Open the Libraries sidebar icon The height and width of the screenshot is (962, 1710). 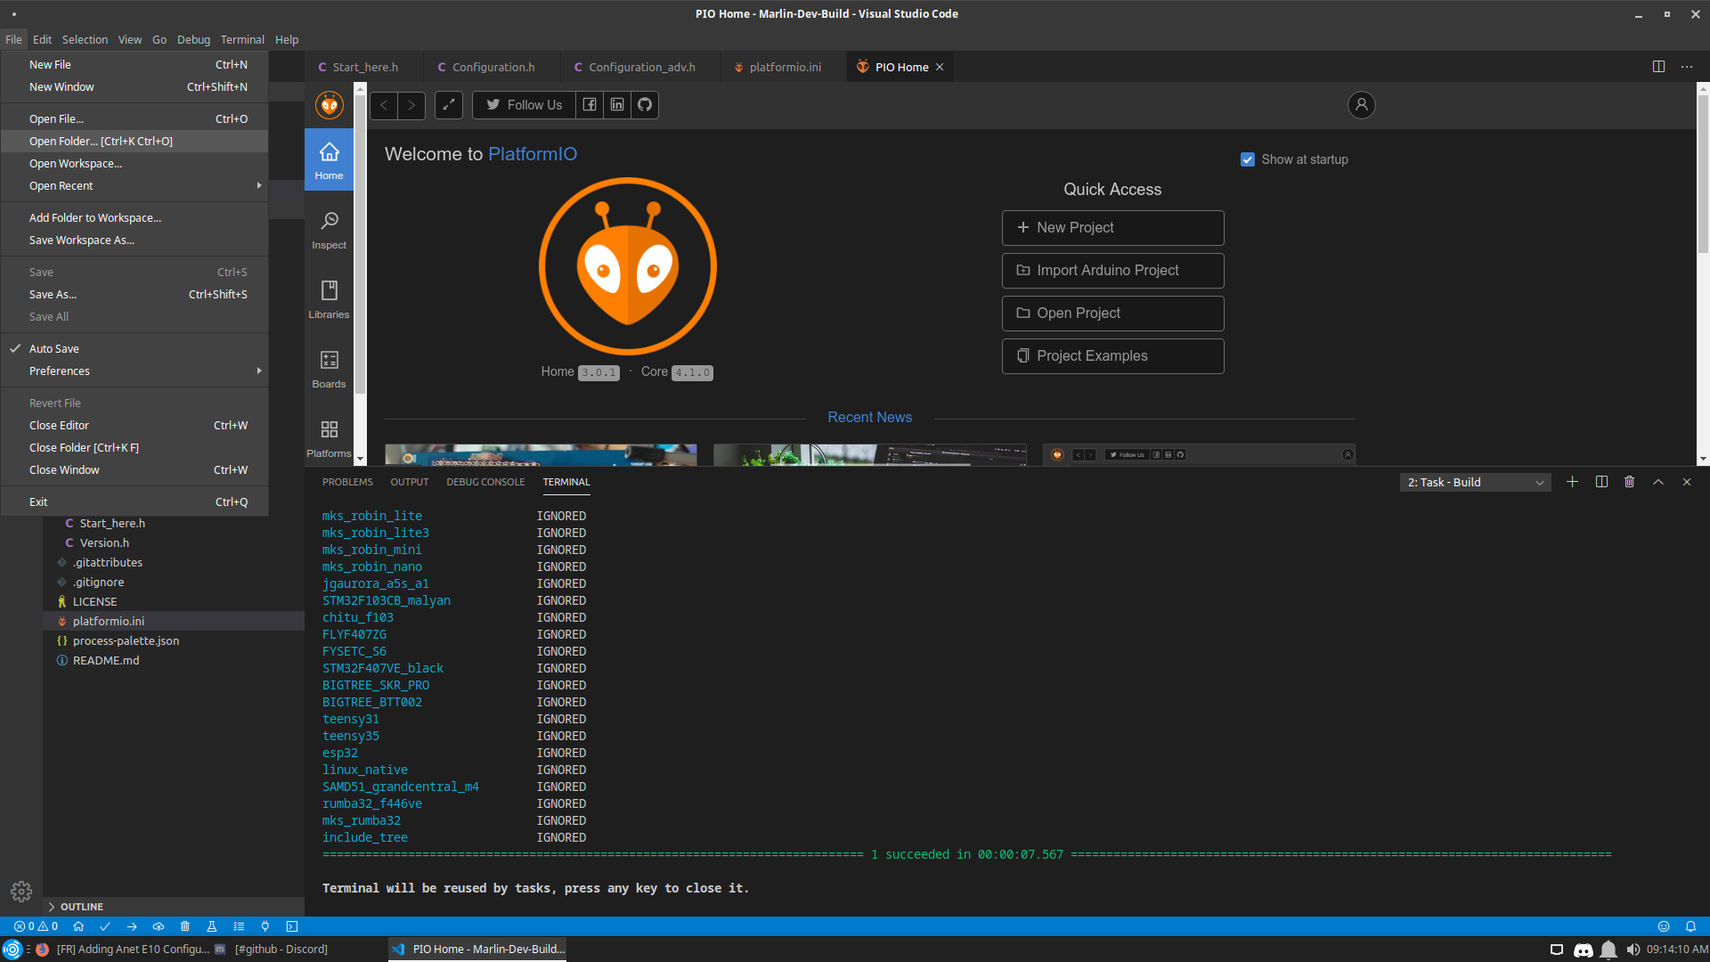click(329, 299)
